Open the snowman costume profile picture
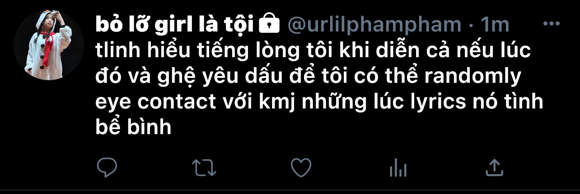Viewport: 580px width, 194px height. tap(48, 45)
